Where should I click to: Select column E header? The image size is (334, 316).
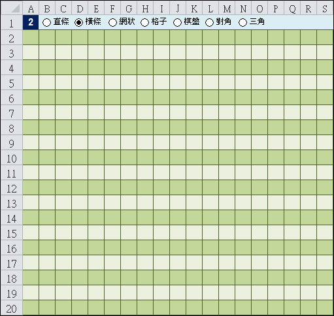coord(96,8)
